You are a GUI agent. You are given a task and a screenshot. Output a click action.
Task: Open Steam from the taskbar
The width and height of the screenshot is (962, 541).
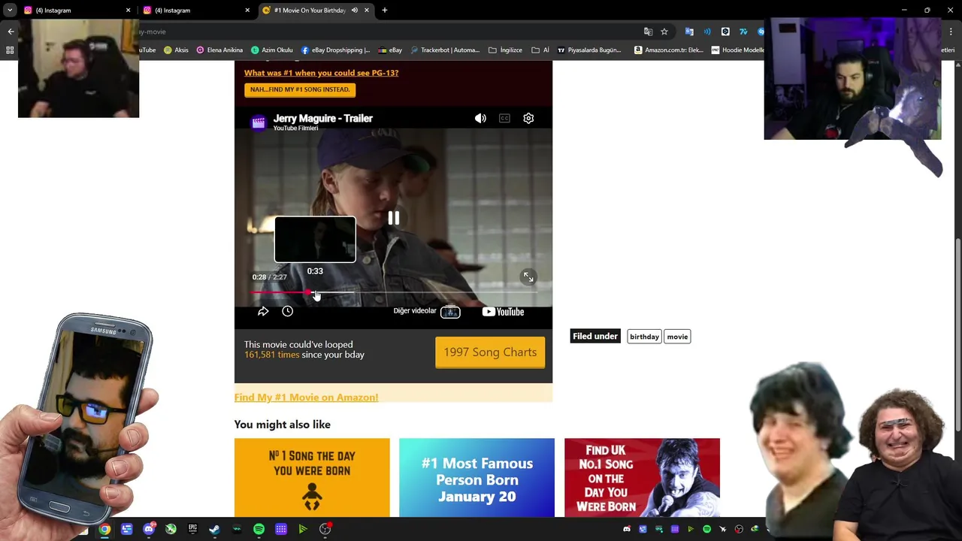[x=214, y=529]
